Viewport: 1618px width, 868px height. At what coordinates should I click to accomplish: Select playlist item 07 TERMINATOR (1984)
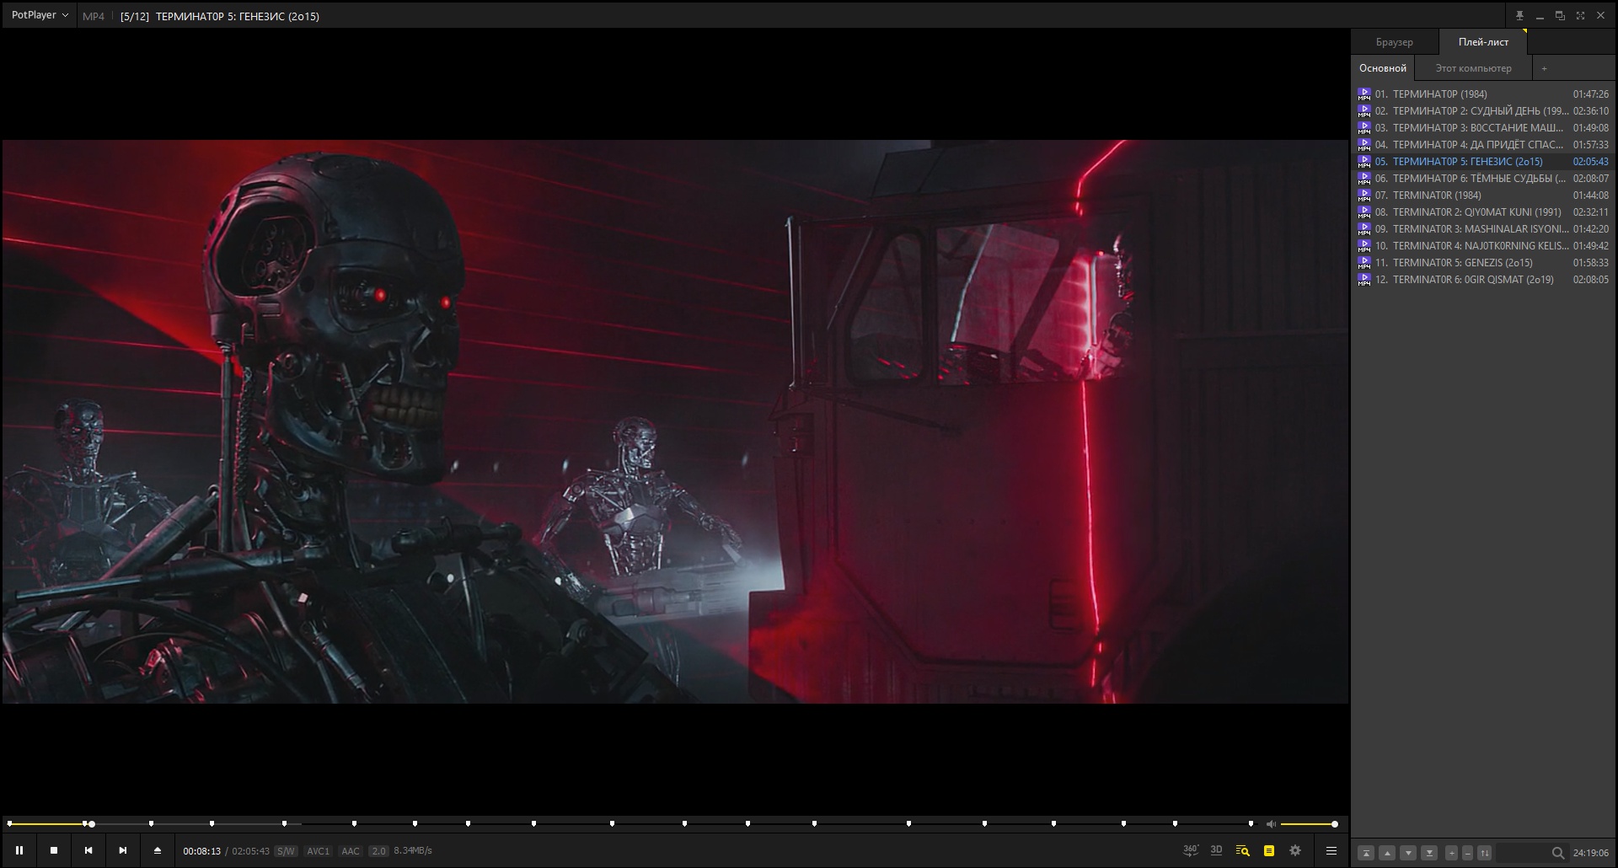pos(1483,196)
